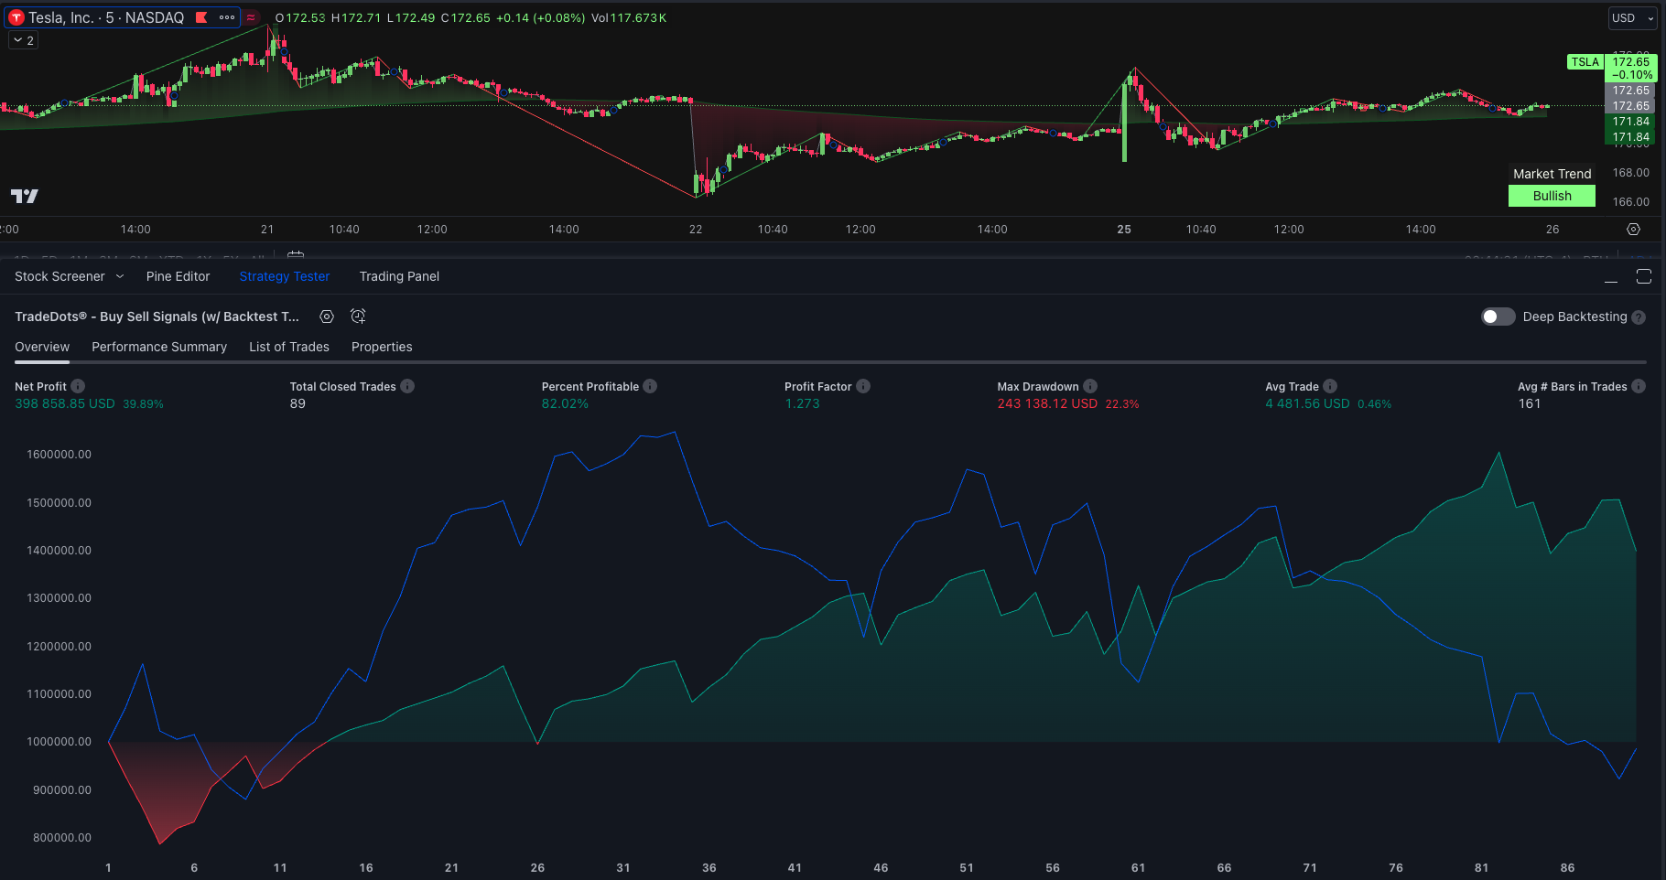
Task: Open strategy settings gear icon
Action: 327,317
